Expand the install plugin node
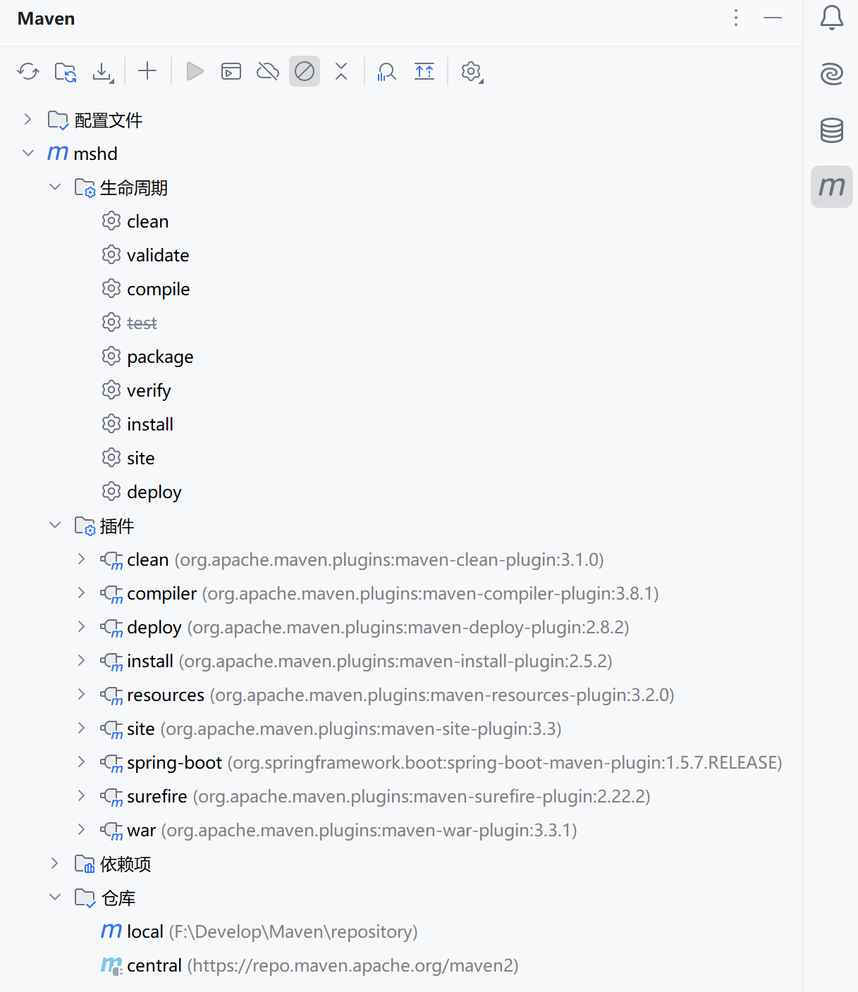This screenshot has width=858, height=992. [81, 660]
